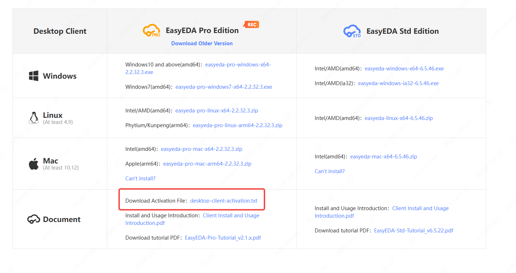Download easyeda-mac-x64-6.5.46.zip
The image size is (516, 273).
click(384, 156)
